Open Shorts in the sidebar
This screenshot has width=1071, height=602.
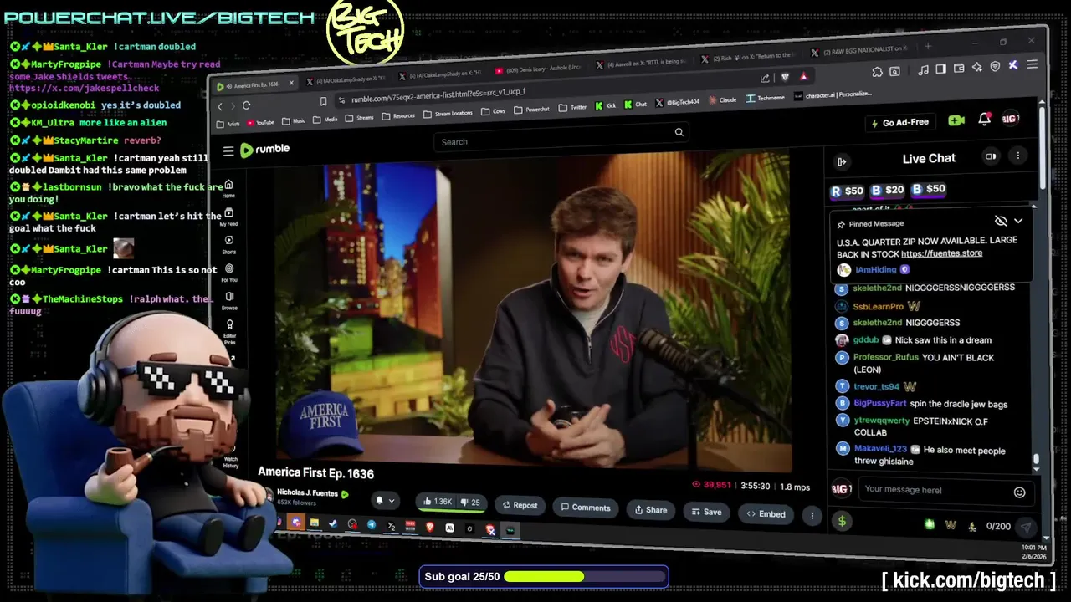[x=228, y=245]
